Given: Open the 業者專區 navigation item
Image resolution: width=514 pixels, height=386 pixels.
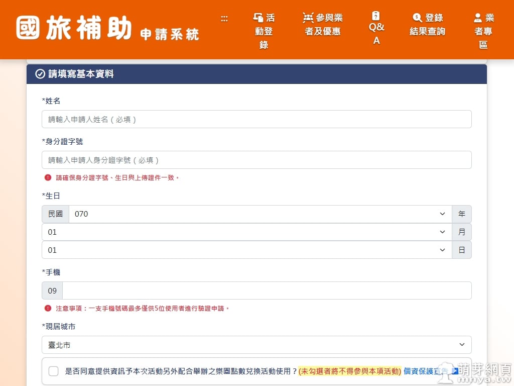Looking at the screenshot, I should (x=483, y=31).
